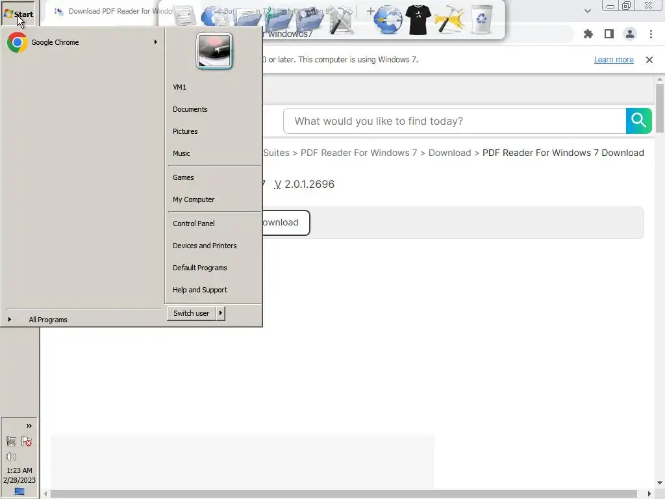The height and width of the screenshot is (499, 665).
Task: Launch the globe network icon in the dock
Action: (388, 19)
